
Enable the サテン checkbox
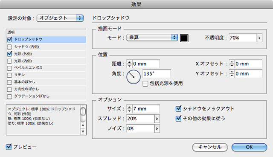tap(9, 75)
